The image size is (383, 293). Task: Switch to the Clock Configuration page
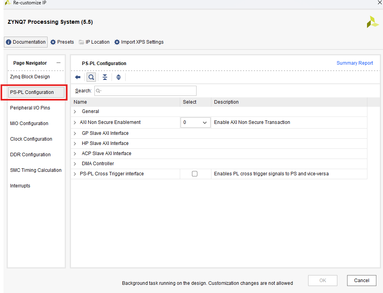pos(31,139)
